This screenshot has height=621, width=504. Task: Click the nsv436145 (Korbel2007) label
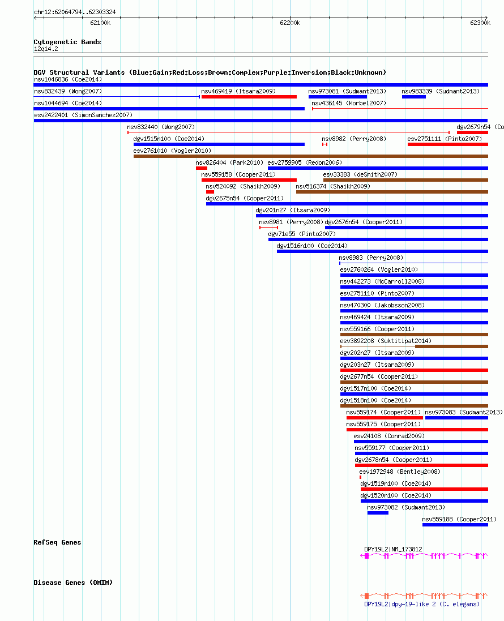pos(349,103)
